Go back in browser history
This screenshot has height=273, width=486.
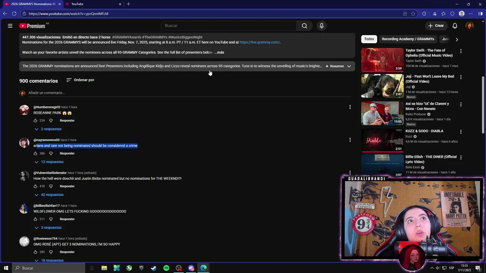[x=5, y=14]
